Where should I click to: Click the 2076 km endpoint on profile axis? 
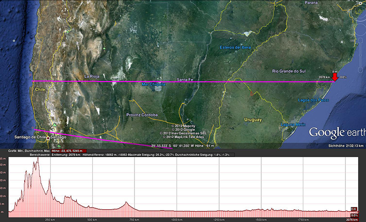click(352, 220)
